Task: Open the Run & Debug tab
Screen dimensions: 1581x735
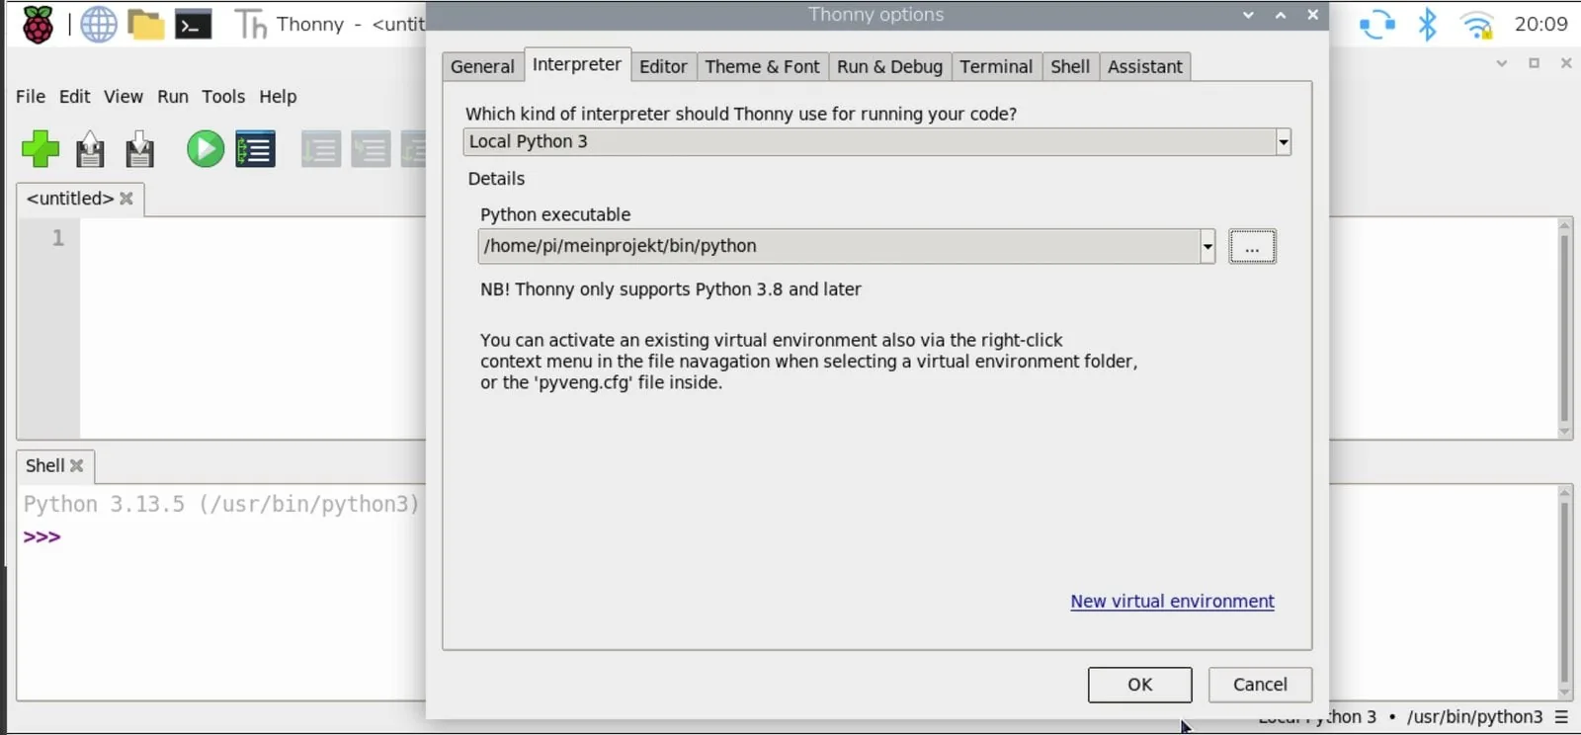Action: tap(889, 66)
